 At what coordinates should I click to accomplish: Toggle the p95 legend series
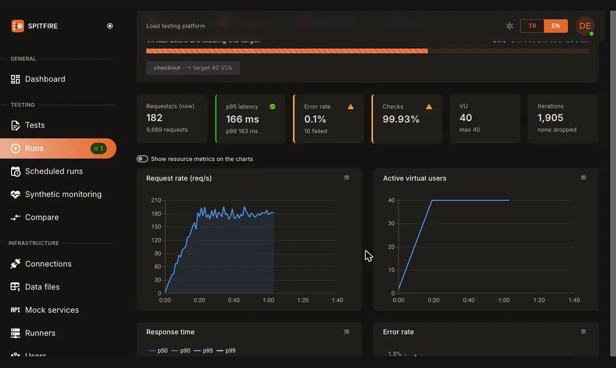point(204,351)
